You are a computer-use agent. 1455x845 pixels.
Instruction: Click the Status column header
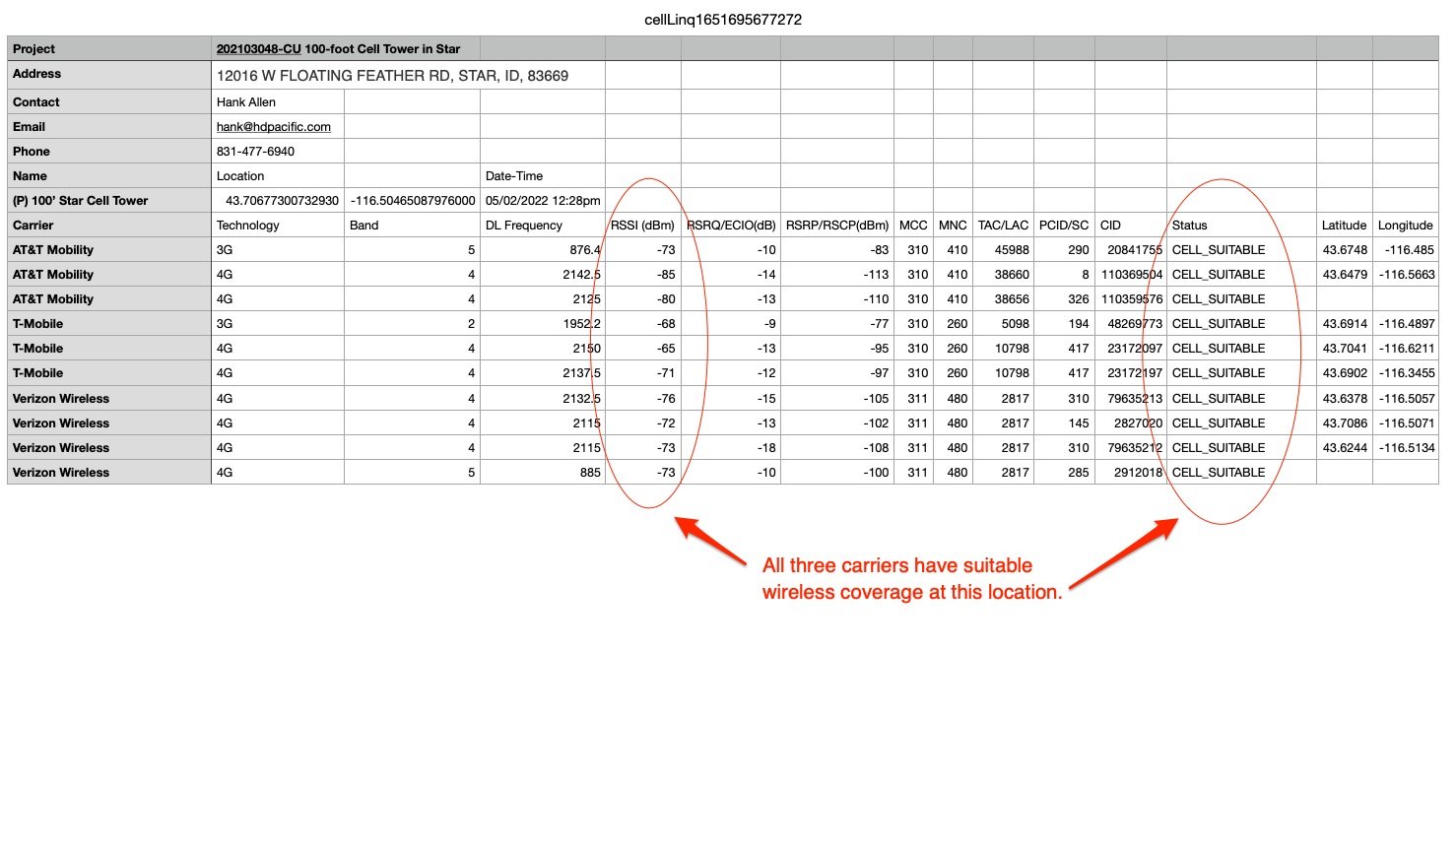click(x=1241, y=225)
